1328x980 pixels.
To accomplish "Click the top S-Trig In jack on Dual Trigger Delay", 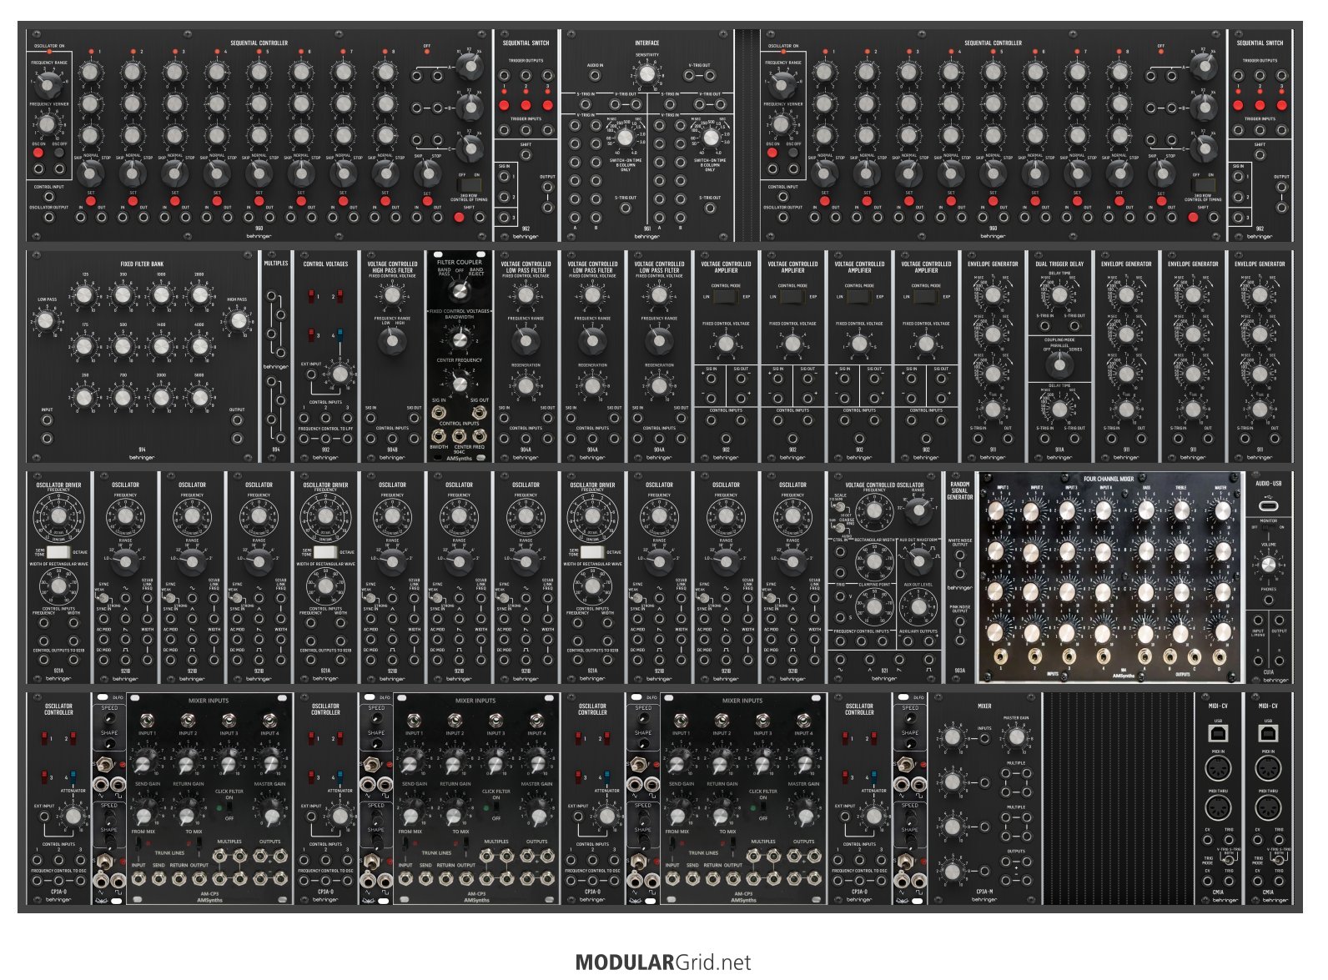I will tap(1044, 327).
